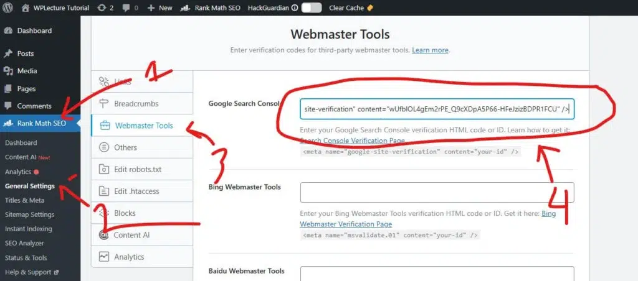Follow the Learn more link
This screenshot has width=638, height=281.
[x=430, y=50]
